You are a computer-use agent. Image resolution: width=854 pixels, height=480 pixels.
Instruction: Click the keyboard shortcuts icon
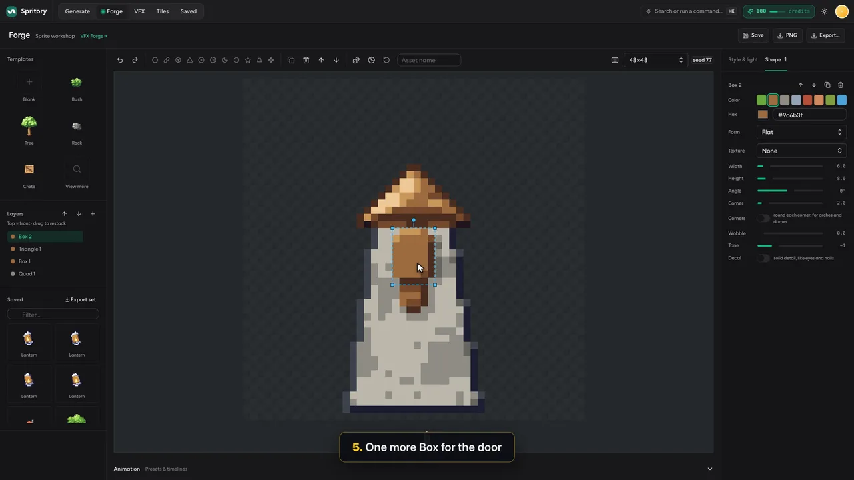[x=615, y=60]
